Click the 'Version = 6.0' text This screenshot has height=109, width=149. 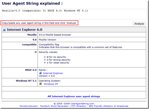point(47,76)
